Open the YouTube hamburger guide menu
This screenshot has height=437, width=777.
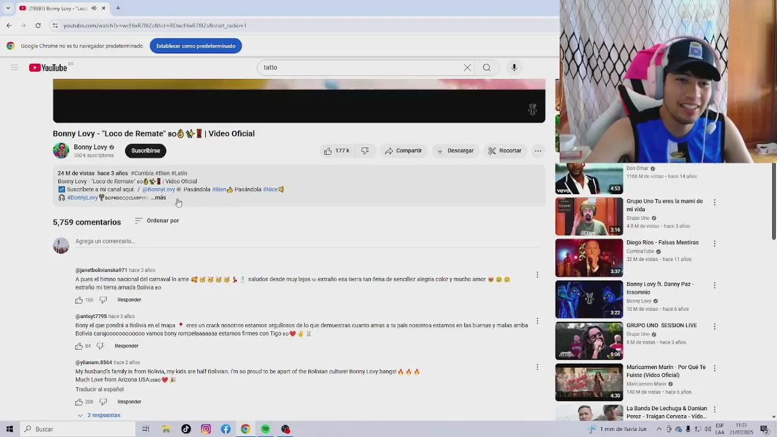pyautogui.click(x=15, y=67)
